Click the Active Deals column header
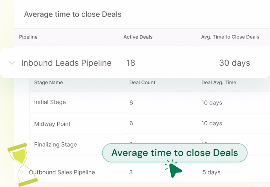270x187 pixels. (138, 37)
